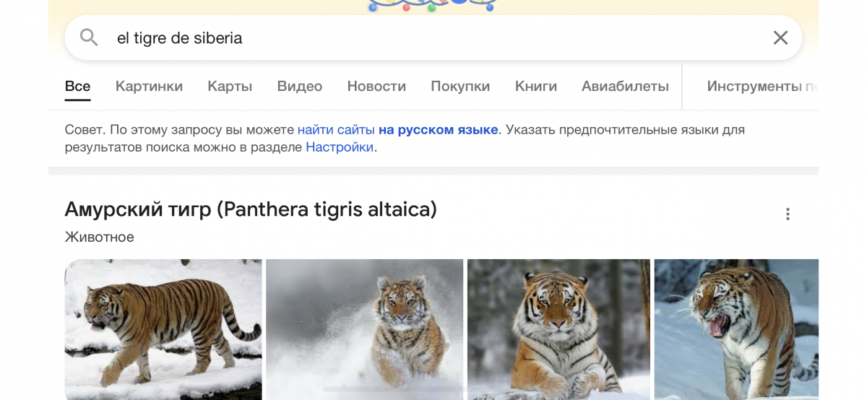
Task: Click the Амурский тигр heading
Action: pyautogui.click(x=251, y=209)
